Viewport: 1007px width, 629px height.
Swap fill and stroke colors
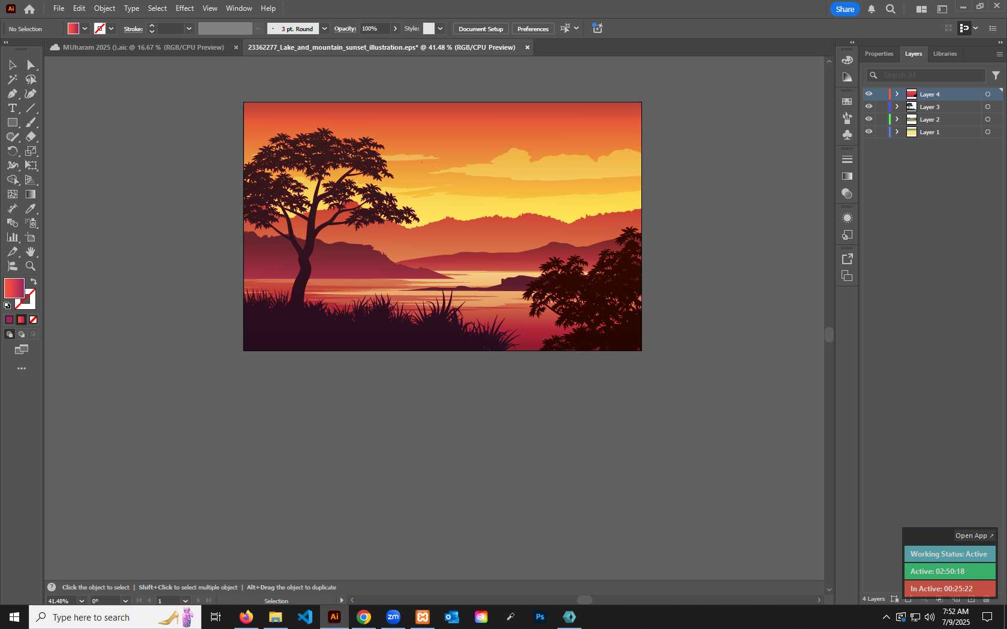pos(34,282)
